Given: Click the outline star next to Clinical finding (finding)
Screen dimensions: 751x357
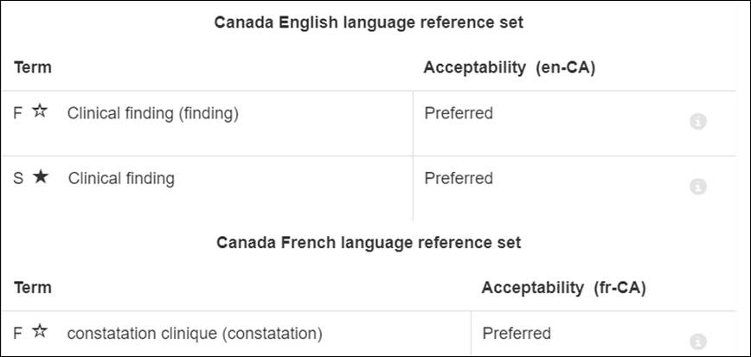Looking at the screenshot, I should [40, 112].
